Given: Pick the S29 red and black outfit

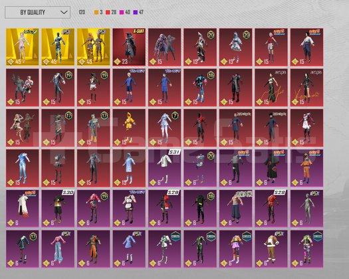Looking at the screenshot, I should pyautogui.click(x=164, y=209).
